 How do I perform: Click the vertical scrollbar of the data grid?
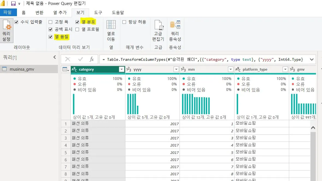(x=313, y=156)
